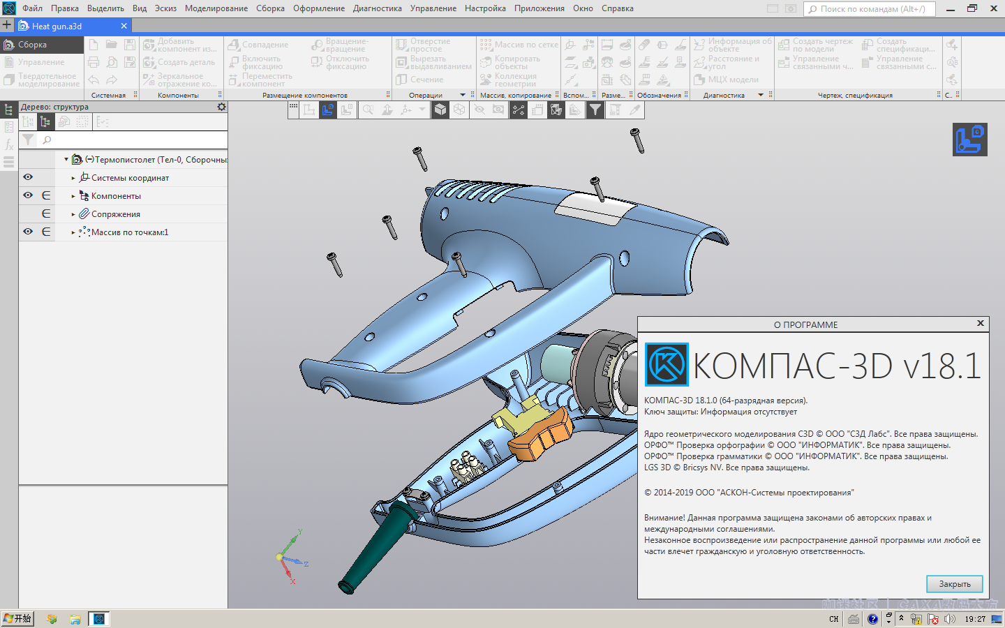
Task: Select the Массив по сетке tool
Action: pyautogui.click(x=519, y=44)
